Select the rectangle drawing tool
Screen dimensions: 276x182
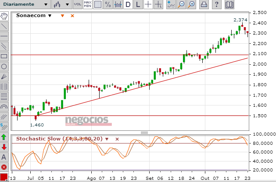(4, 56)
